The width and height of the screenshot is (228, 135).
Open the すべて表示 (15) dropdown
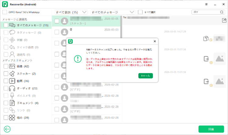[x=71, y=12]
